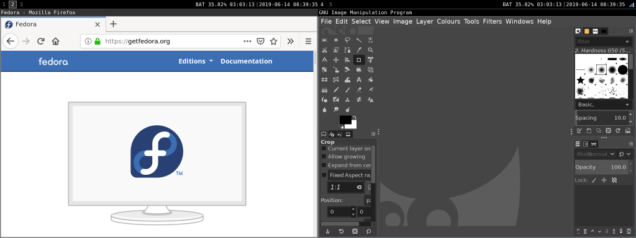Open the Basic brush tag dropdown
Viewport: 636px width, 238px height.
click(x=603, y=104)
